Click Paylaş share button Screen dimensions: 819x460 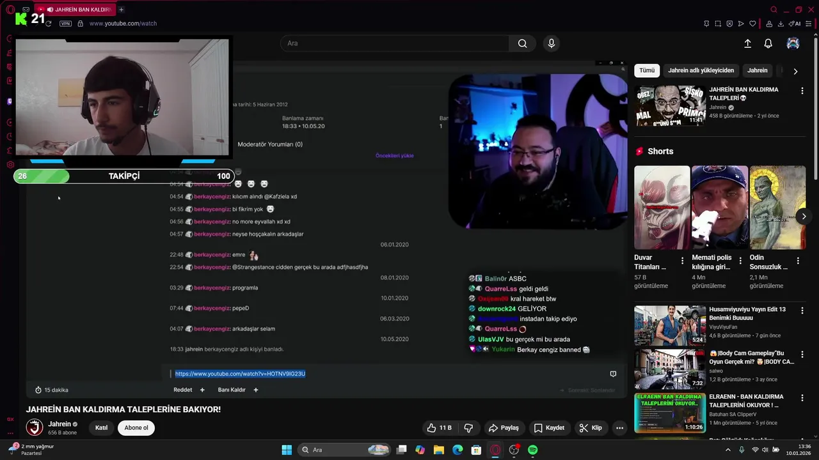click(503, 428)
